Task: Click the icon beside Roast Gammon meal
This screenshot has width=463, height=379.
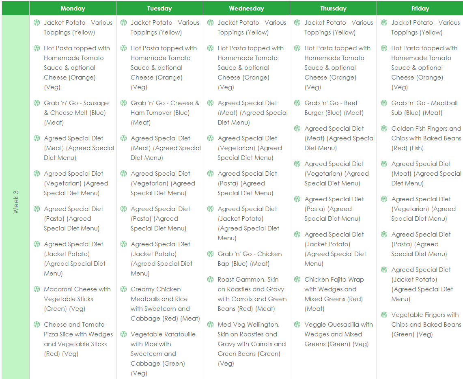Action: tap(210, 280)
